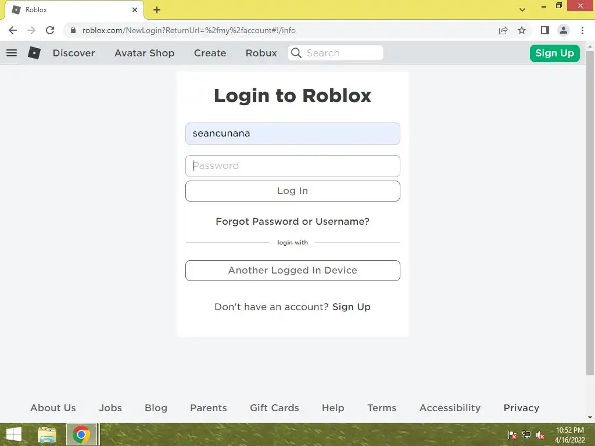Image resolution: width=595 pixels, height=446 pixels.
Task: Go to Create page
Action: click(210, 53)
